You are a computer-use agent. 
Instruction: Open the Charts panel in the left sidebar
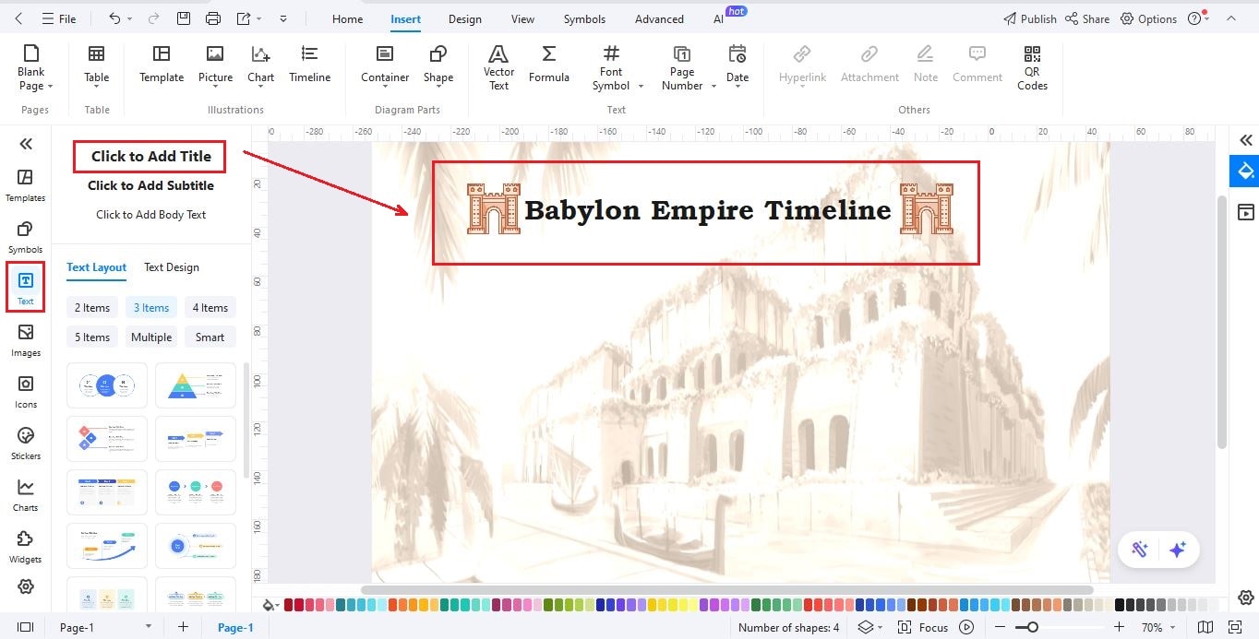click(25, 493)
